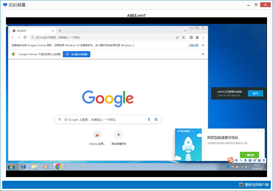The image size is (273, 191).
Task: Click the 断开 button
Action: tap(255, 94)
